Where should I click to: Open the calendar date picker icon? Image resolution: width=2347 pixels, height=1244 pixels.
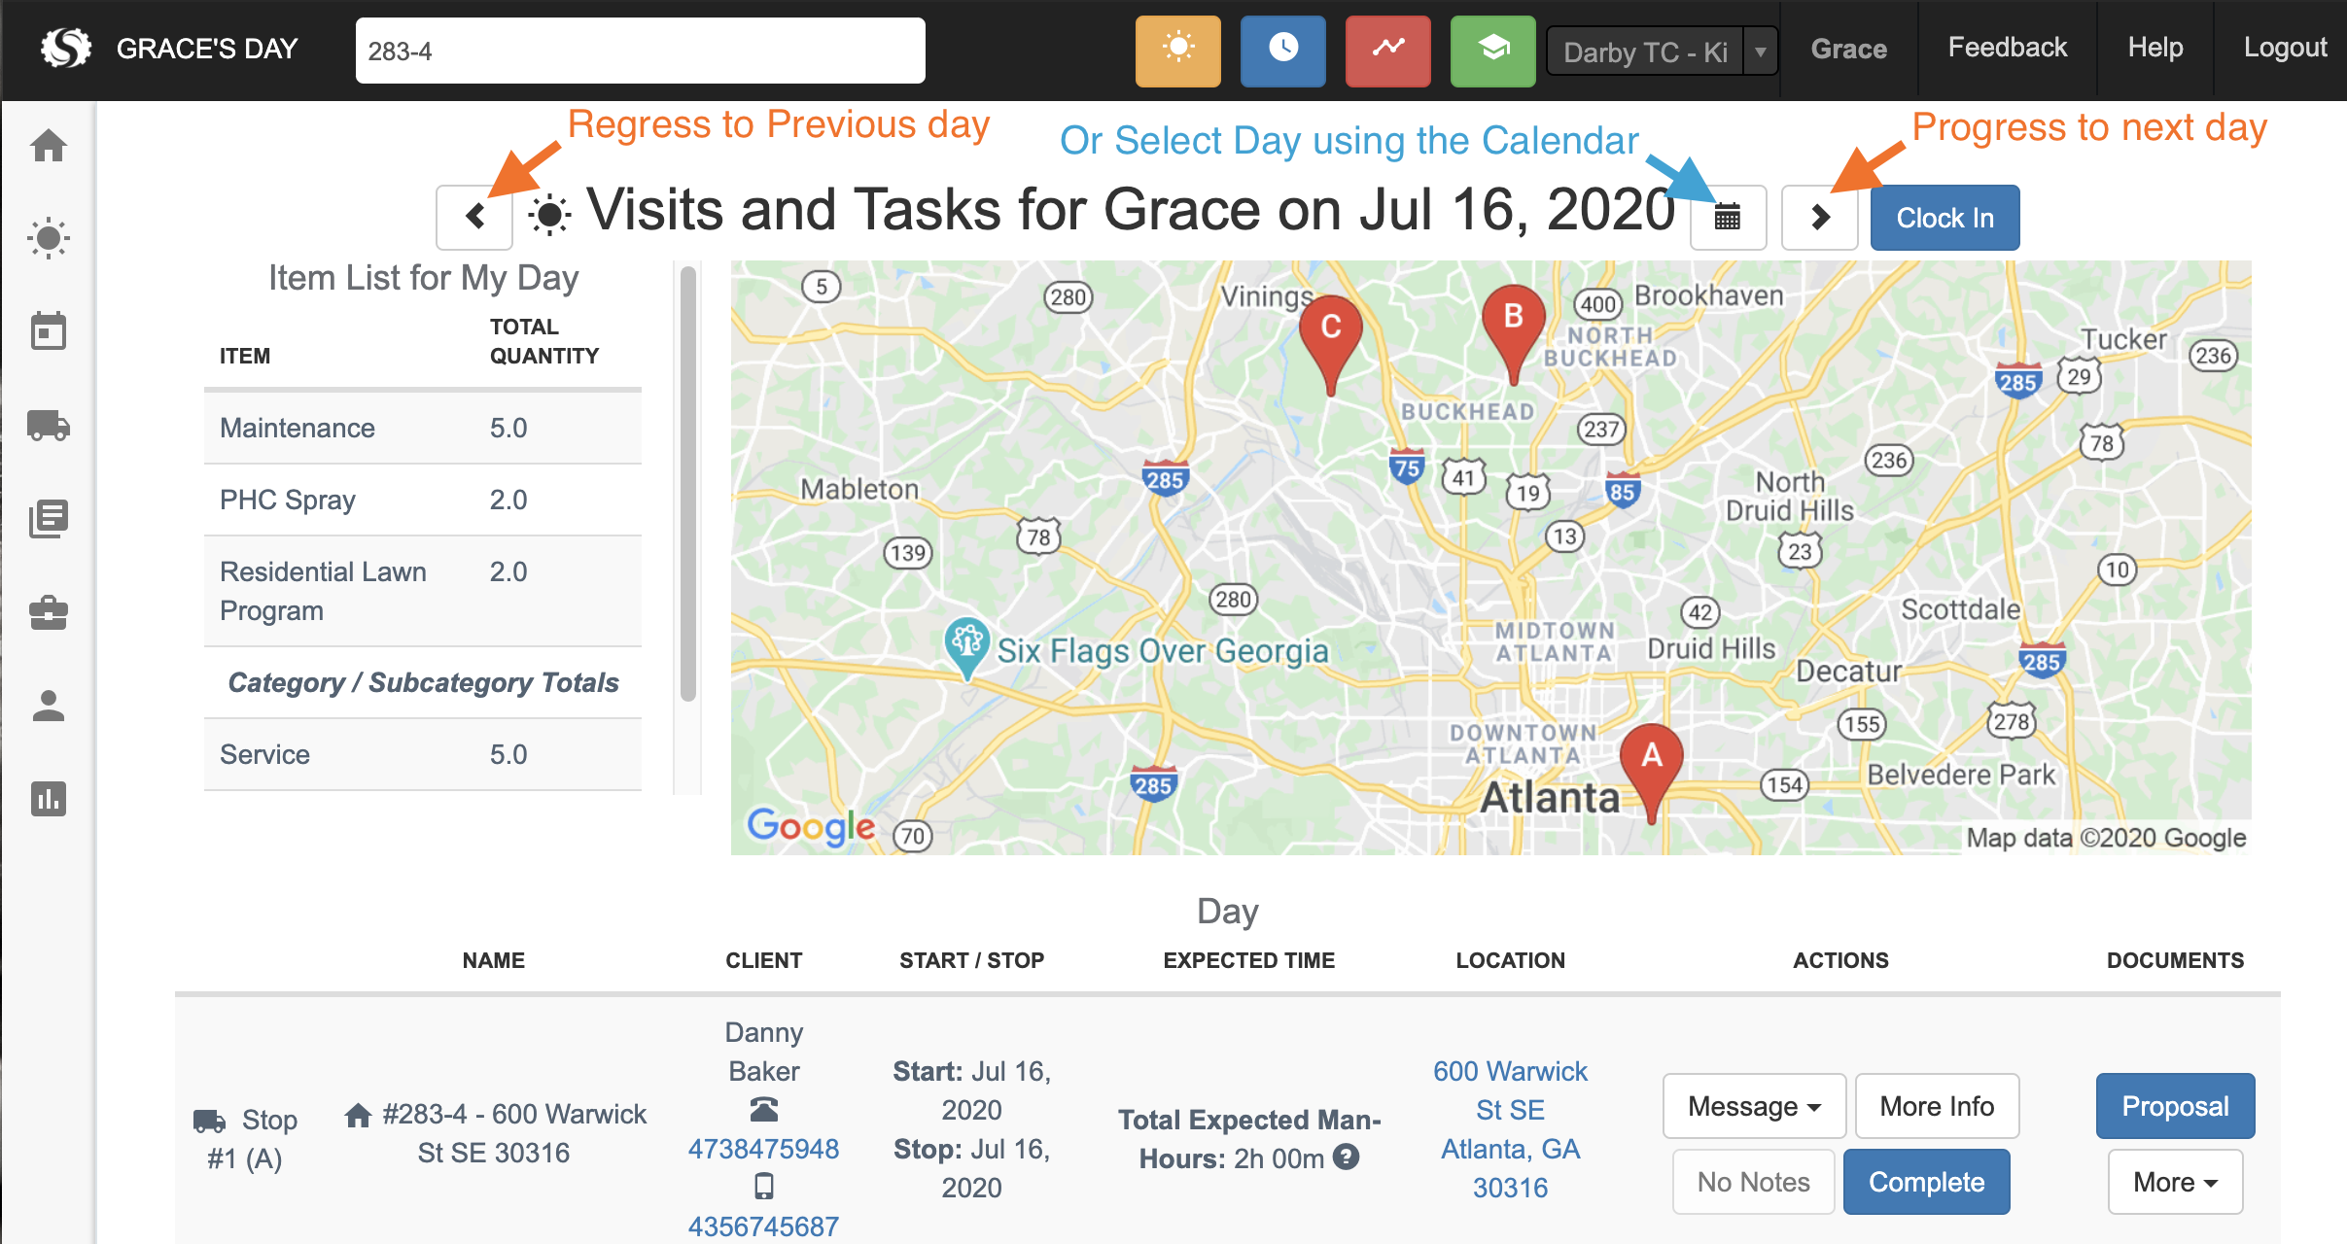1727,218
